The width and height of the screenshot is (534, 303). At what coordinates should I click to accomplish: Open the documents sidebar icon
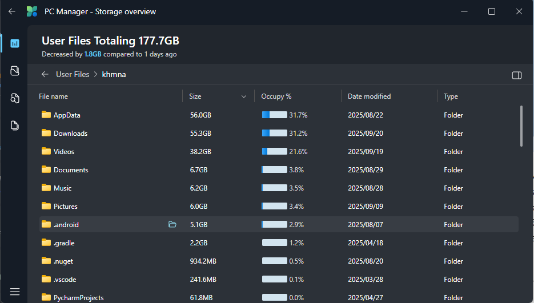(x=15, y=126)
